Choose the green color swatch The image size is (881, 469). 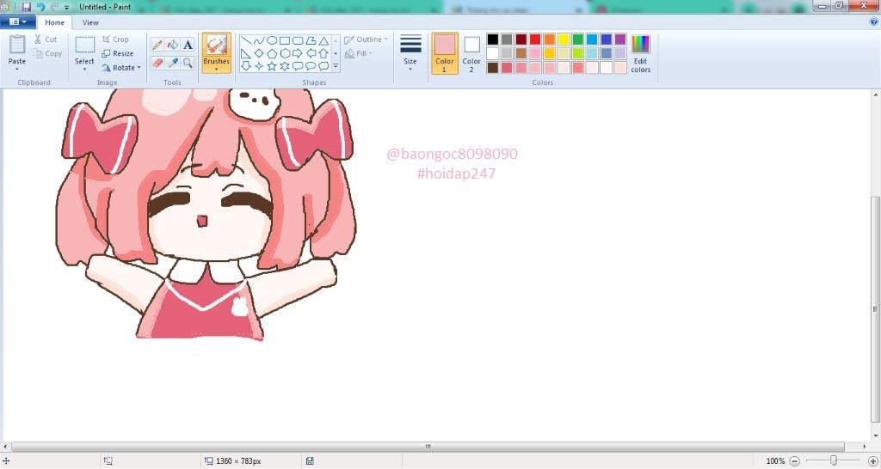577,40
